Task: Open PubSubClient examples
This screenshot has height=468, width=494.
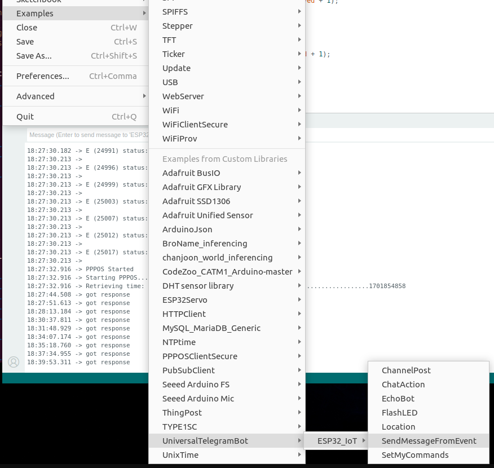Action: [227, 370]
